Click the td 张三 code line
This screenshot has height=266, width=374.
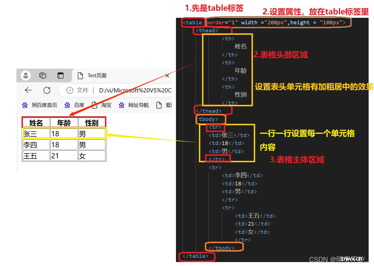point(229,135)
